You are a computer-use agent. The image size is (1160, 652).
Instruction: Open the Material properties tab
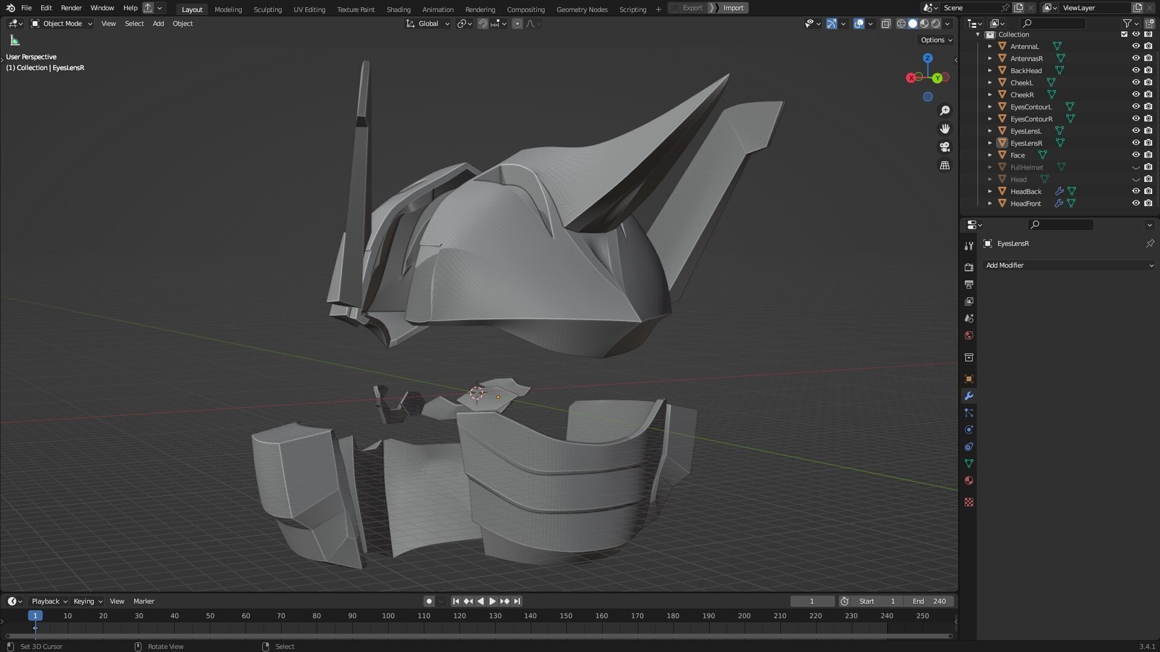point(968,480)
